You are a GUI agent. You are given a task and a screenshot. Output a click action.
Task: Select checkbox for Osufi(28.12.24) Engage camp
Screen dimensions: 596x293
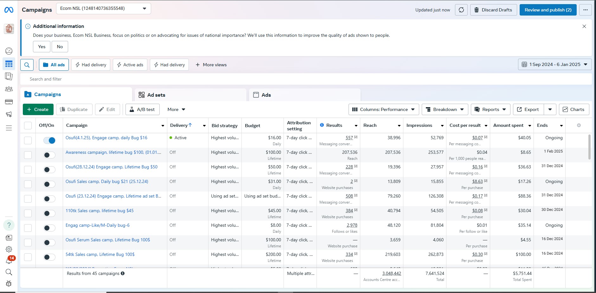(28, 170)
